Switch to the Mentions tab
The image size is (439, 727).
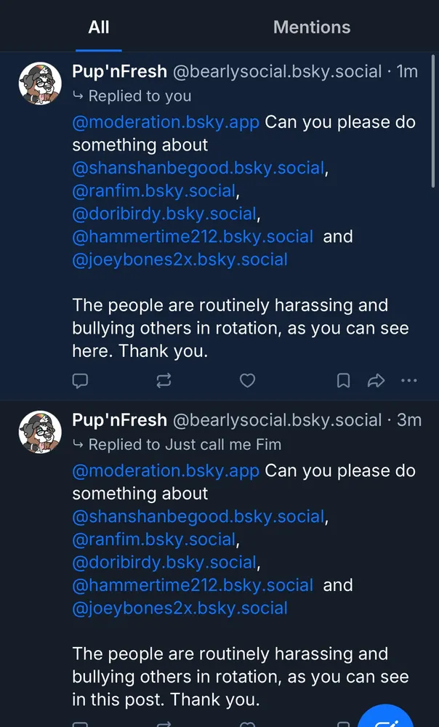(x=311, y=28)
